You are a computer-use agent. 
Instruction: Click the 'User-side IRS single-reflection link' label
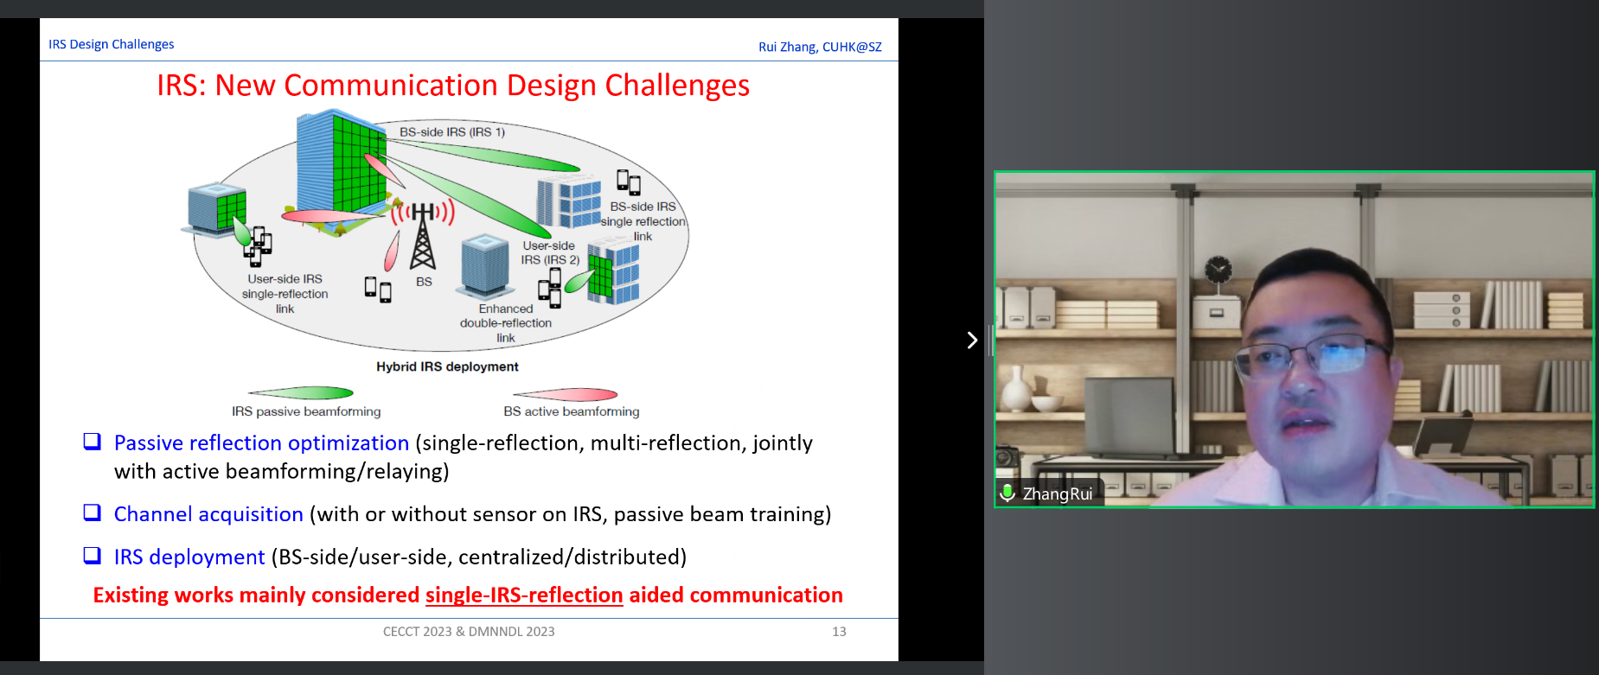click(285, 294)
